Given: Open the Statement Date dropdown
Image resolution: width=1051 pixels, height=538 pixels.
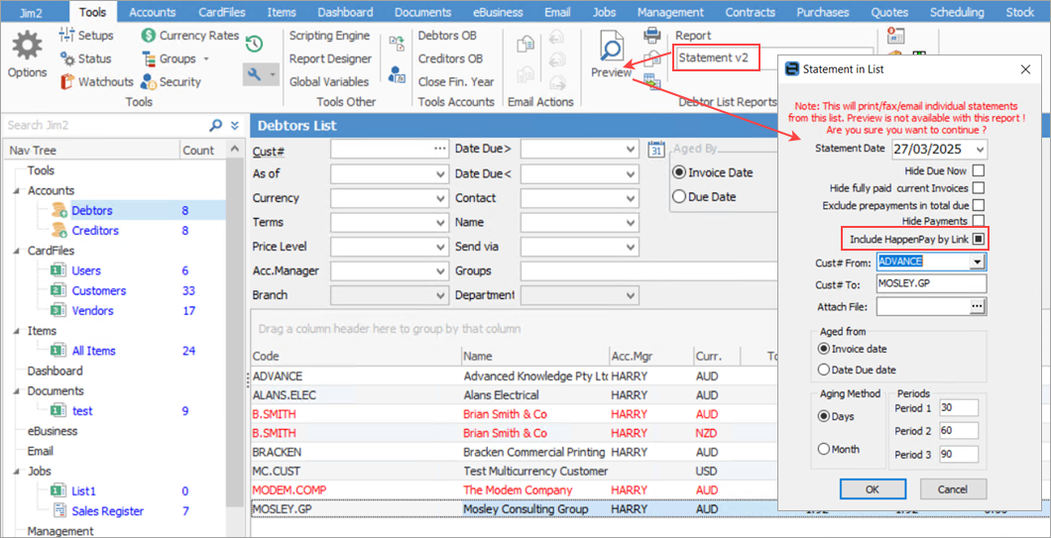Looking at the screenshot, I should (979, 150).
